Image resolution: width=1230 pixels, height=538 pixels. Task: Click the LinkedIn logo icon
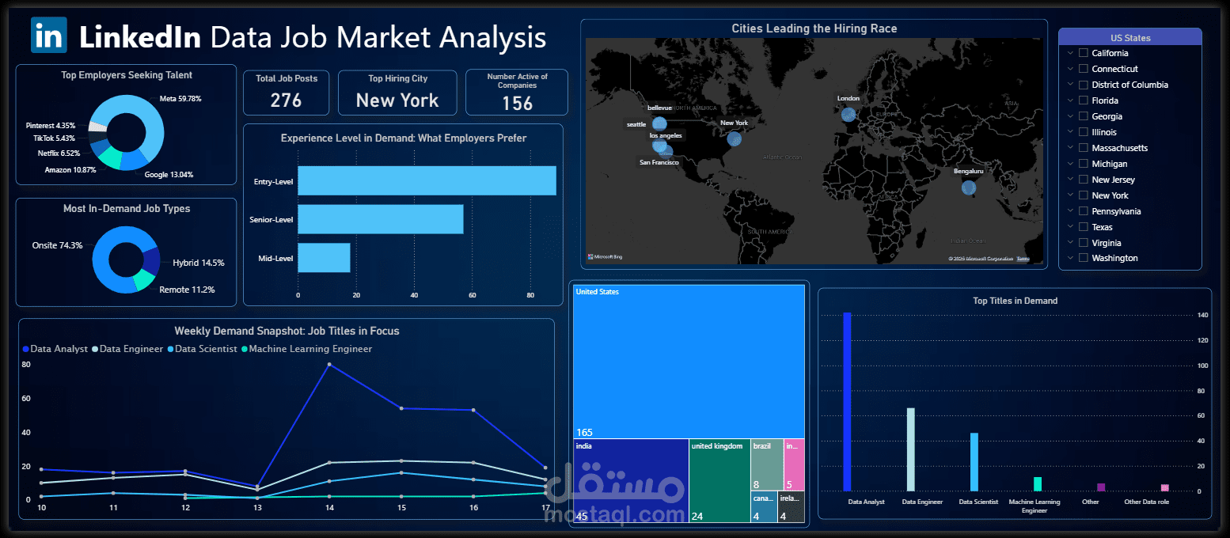(49, 35)
